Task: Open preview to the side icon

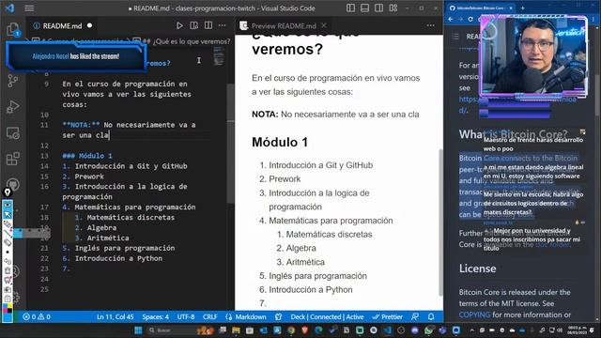Action: pyautogui.click(x=194, y=25)
